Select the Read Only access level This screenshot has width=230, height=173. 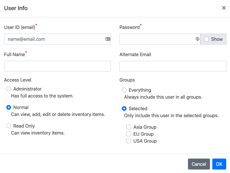click(x=9, y=126)
